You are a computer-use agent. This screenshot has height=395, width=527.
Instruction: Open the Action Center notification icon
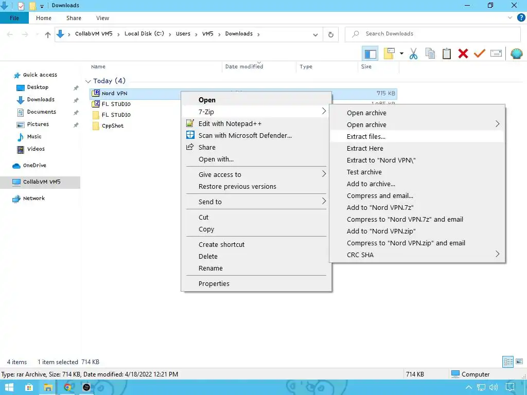[x=510, y=388]
